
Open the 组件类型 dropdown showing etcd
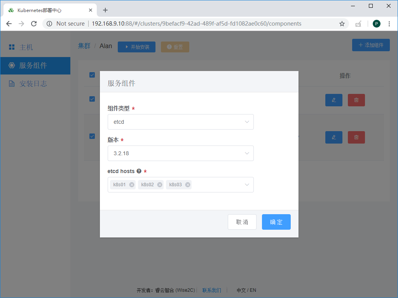tap(180, 121)
